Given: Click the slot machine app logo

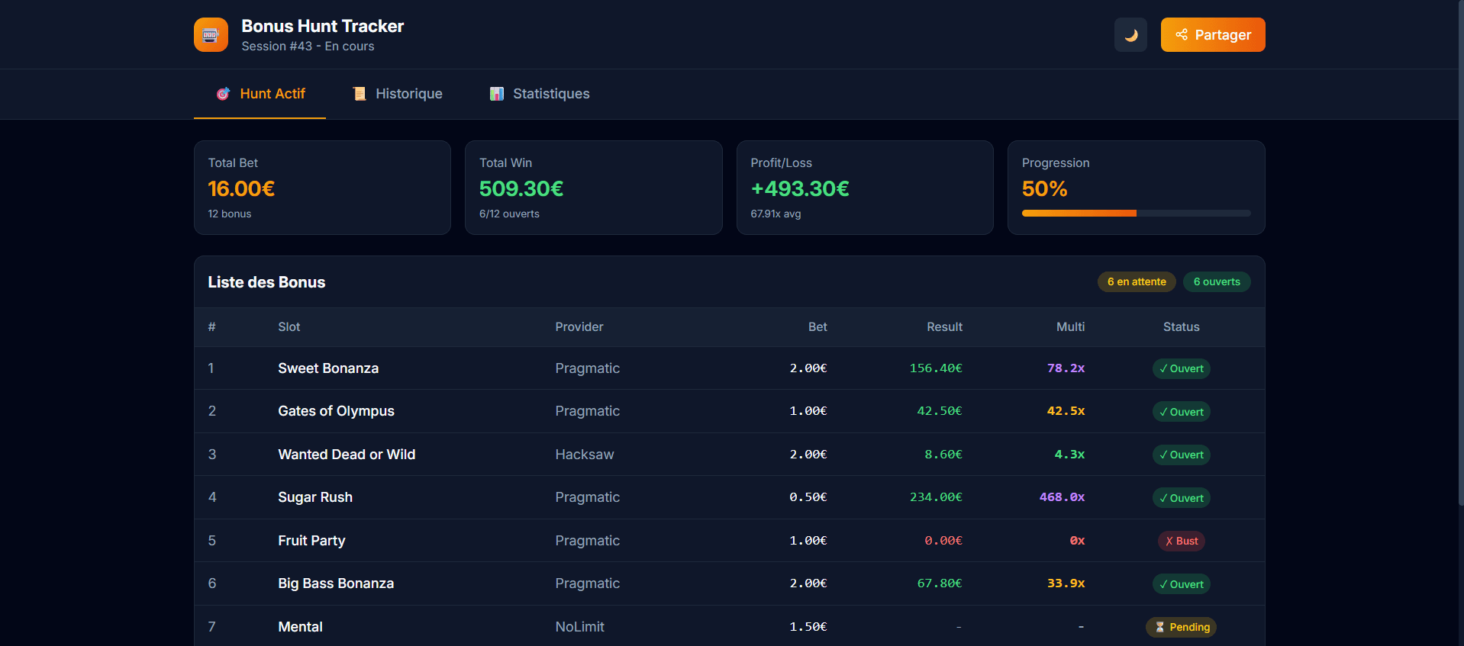Looking at the screenshot, I should click(211, 35).
